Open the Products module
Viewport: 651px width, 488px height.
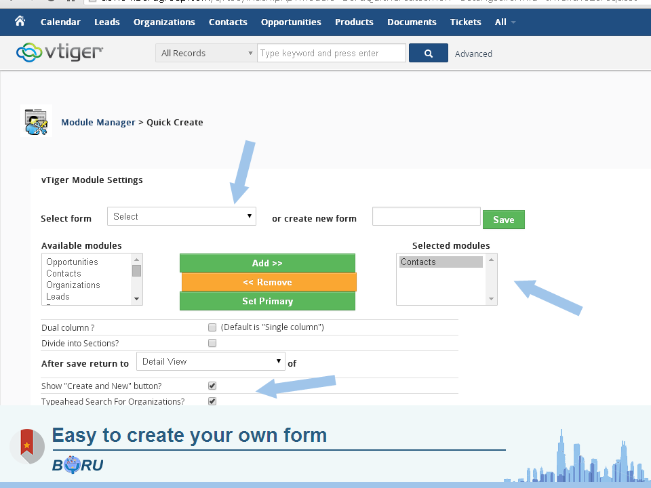tap(354, 22)
